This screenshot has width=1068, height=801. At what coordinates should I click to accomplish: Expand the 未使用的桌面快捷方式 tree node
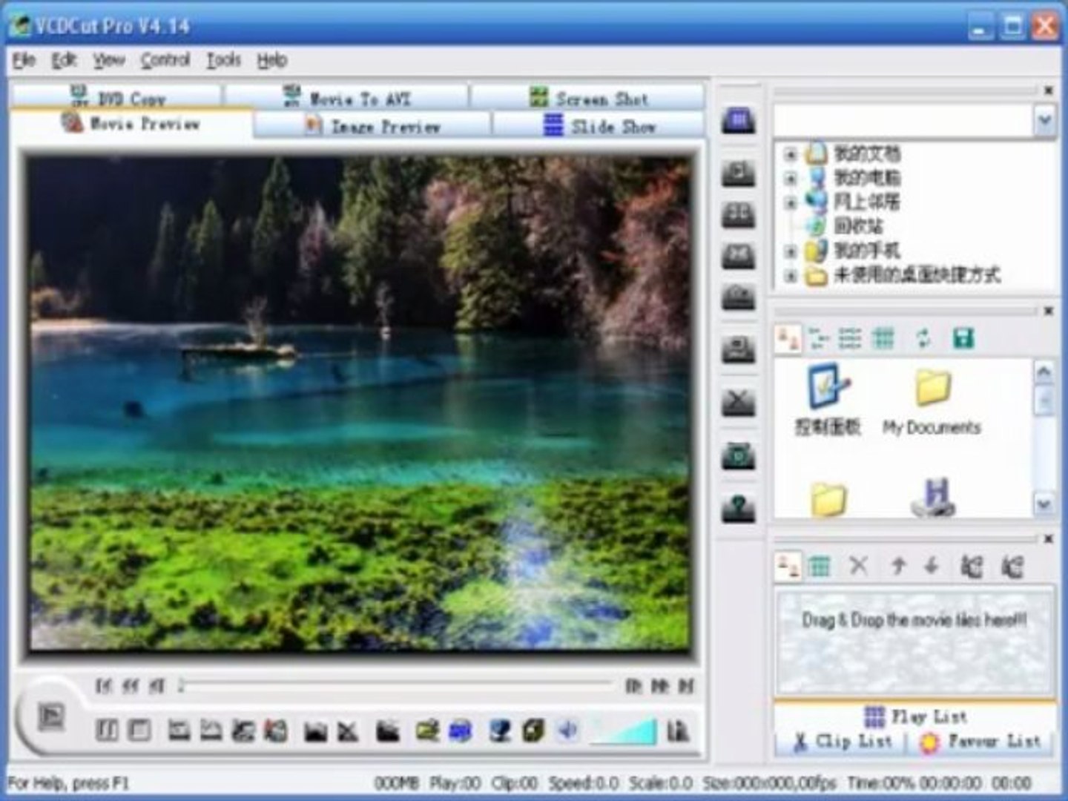tap(791, 276)
